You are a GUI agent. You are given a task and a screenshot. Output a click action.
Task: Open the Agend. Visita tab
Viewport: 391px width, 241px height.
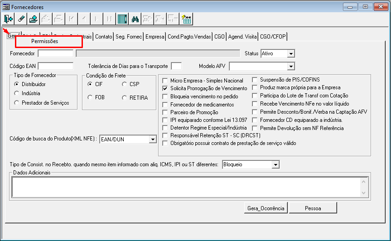(242, 37)
